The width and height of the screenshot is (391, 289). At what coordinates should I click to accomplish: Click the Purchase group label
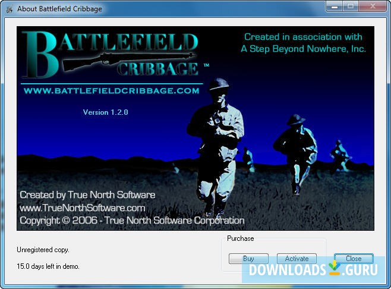pyautogui.click(x=241, y=238)
